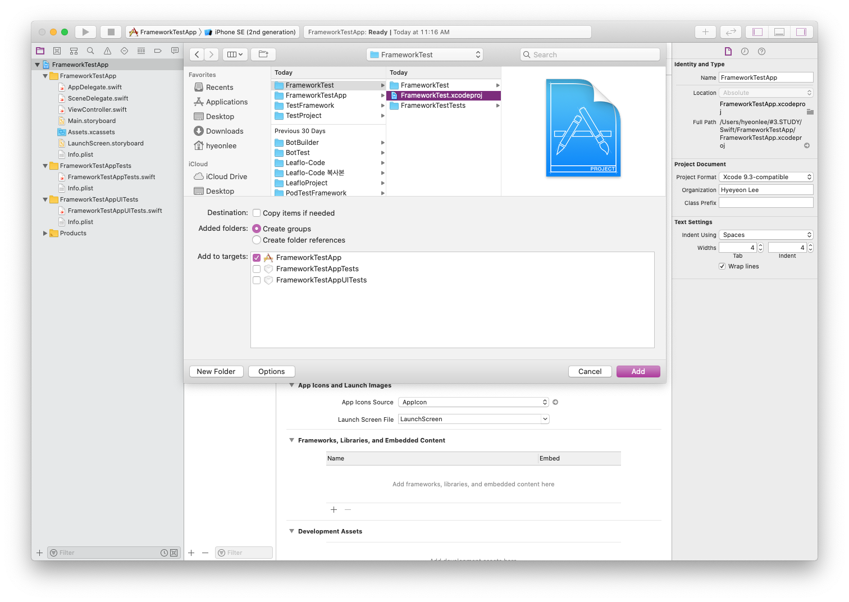Image resolution: width=849 pixels, height=602 pixels.
Task: Create new folder via dialog toolbar icon
Action: (263, 54)
